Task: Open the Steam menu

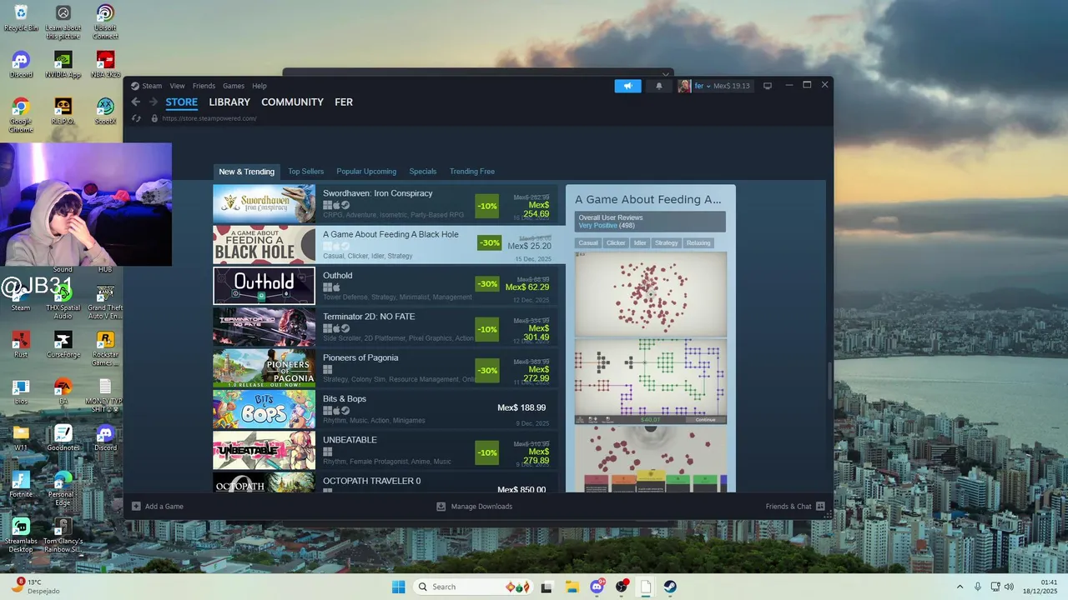Action: click(152, 86)
